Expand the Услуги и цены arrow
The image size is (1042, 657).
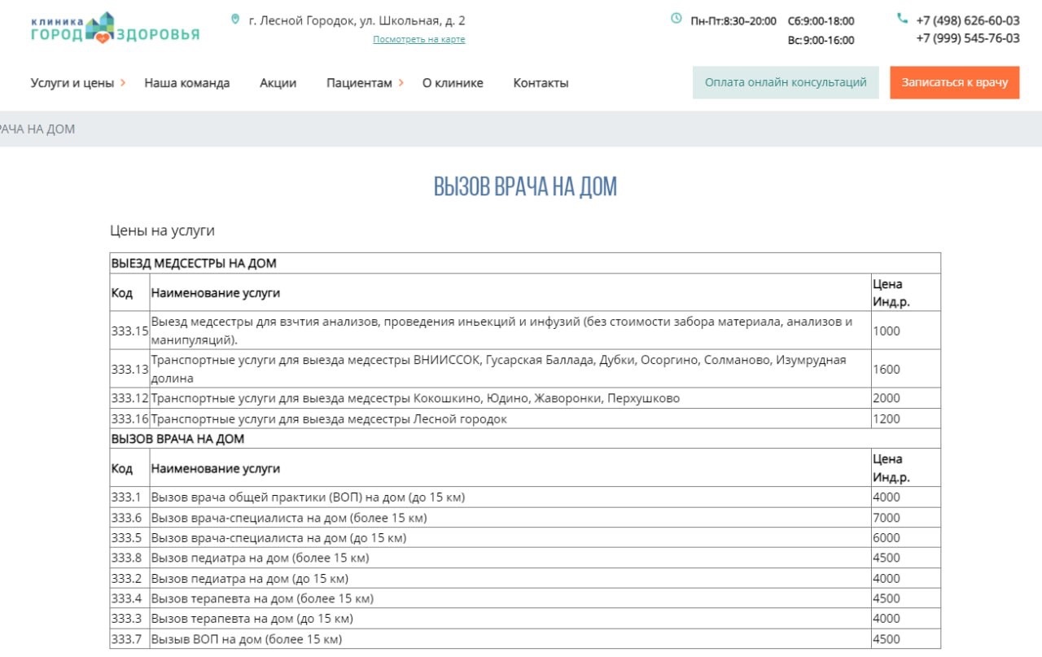click(x=123, y=82)
